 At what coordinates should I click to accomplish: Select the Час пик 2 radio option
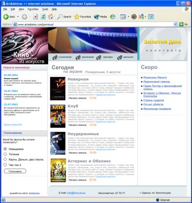coord(5,165)
